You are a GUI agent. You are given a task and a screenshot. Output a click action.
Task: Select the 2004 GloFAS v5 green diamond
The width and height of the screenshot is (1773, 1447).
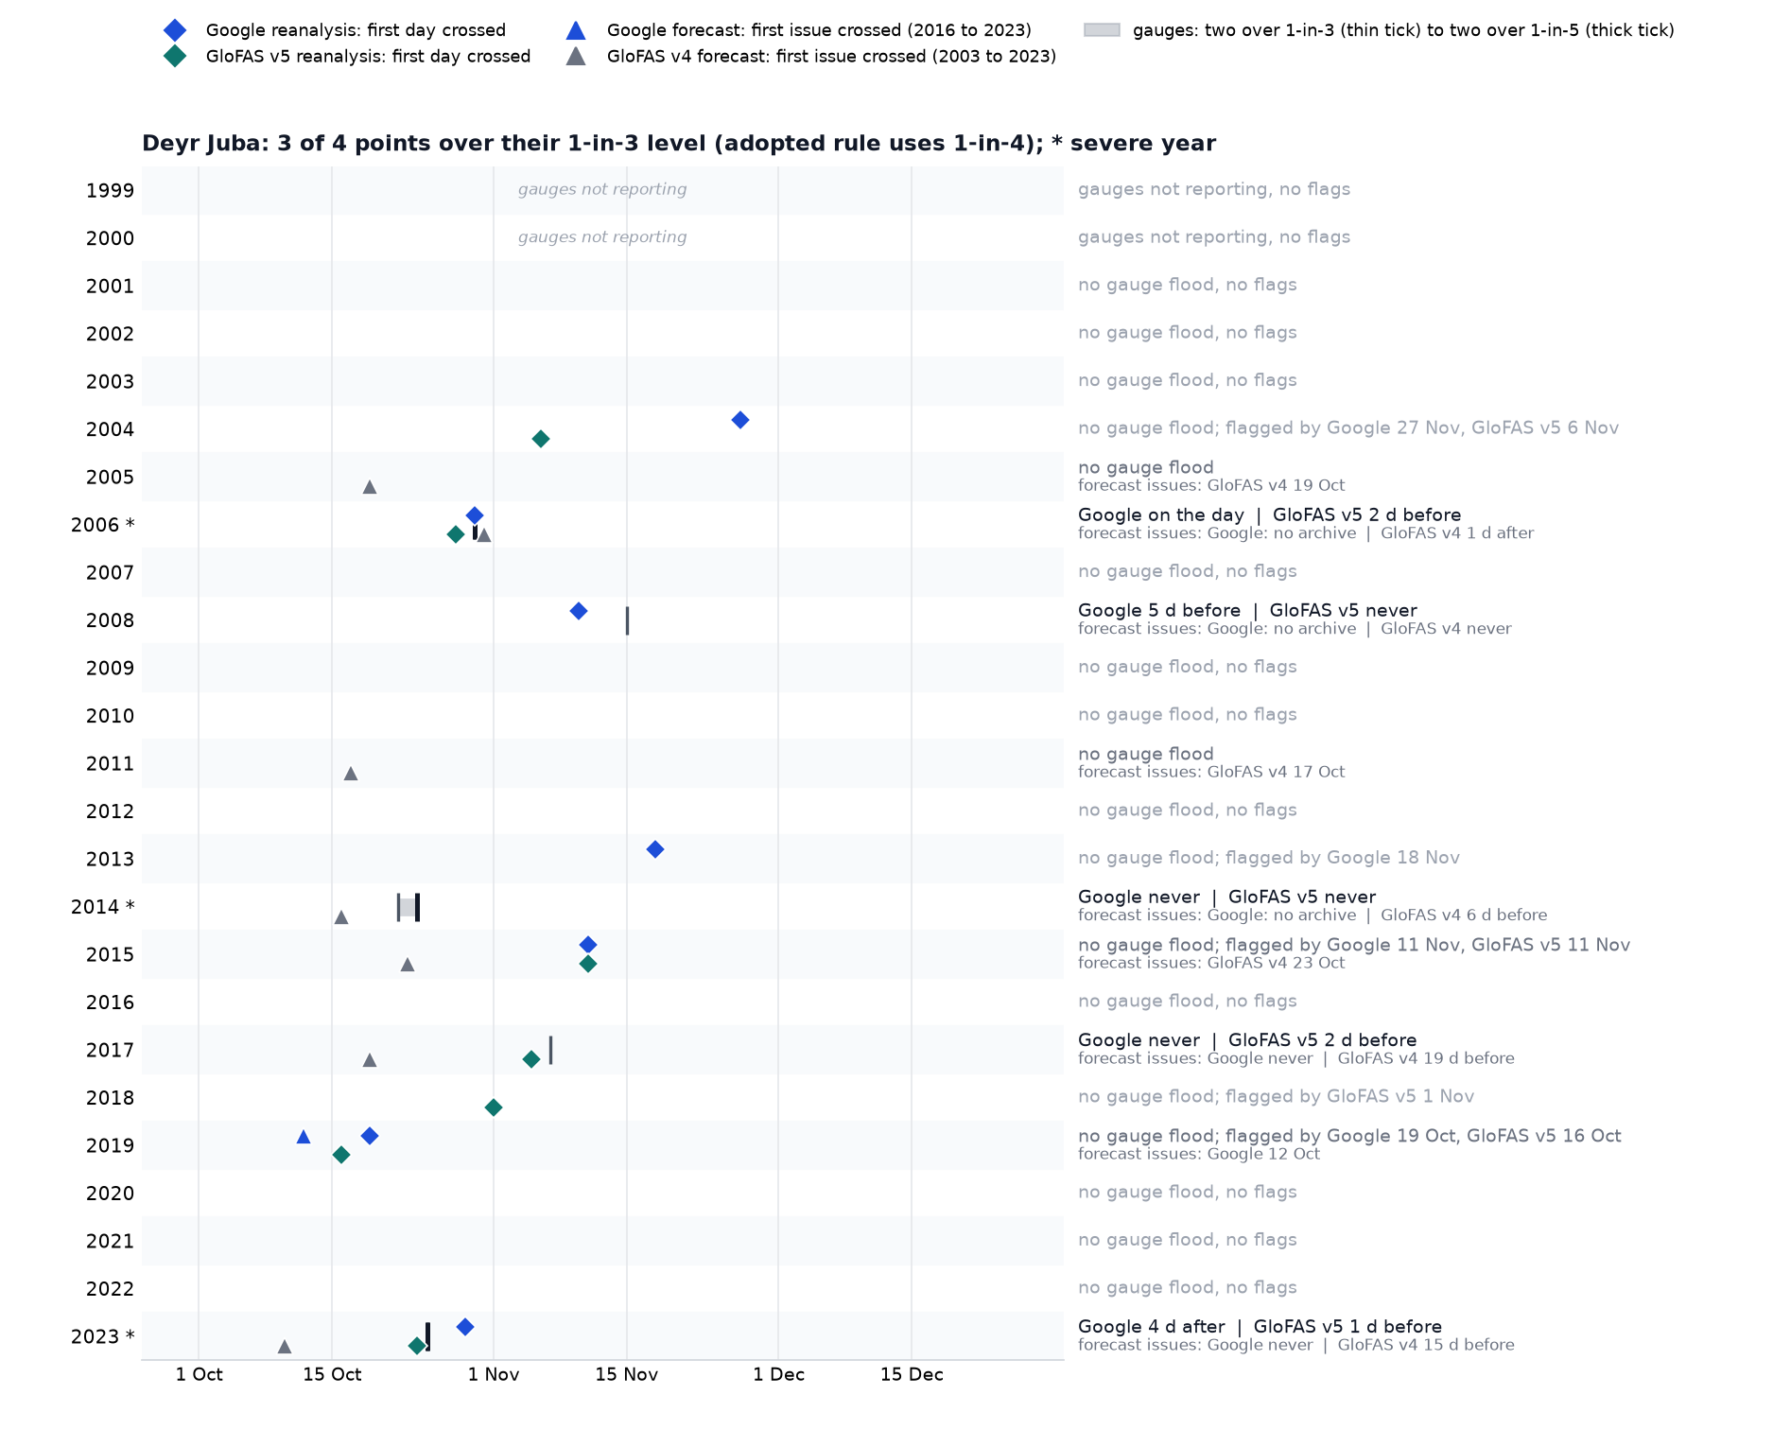click(541, 439)
